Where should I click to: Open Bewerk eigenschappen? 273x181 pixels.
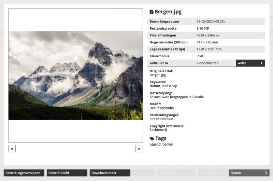click(x=24, y=173)
